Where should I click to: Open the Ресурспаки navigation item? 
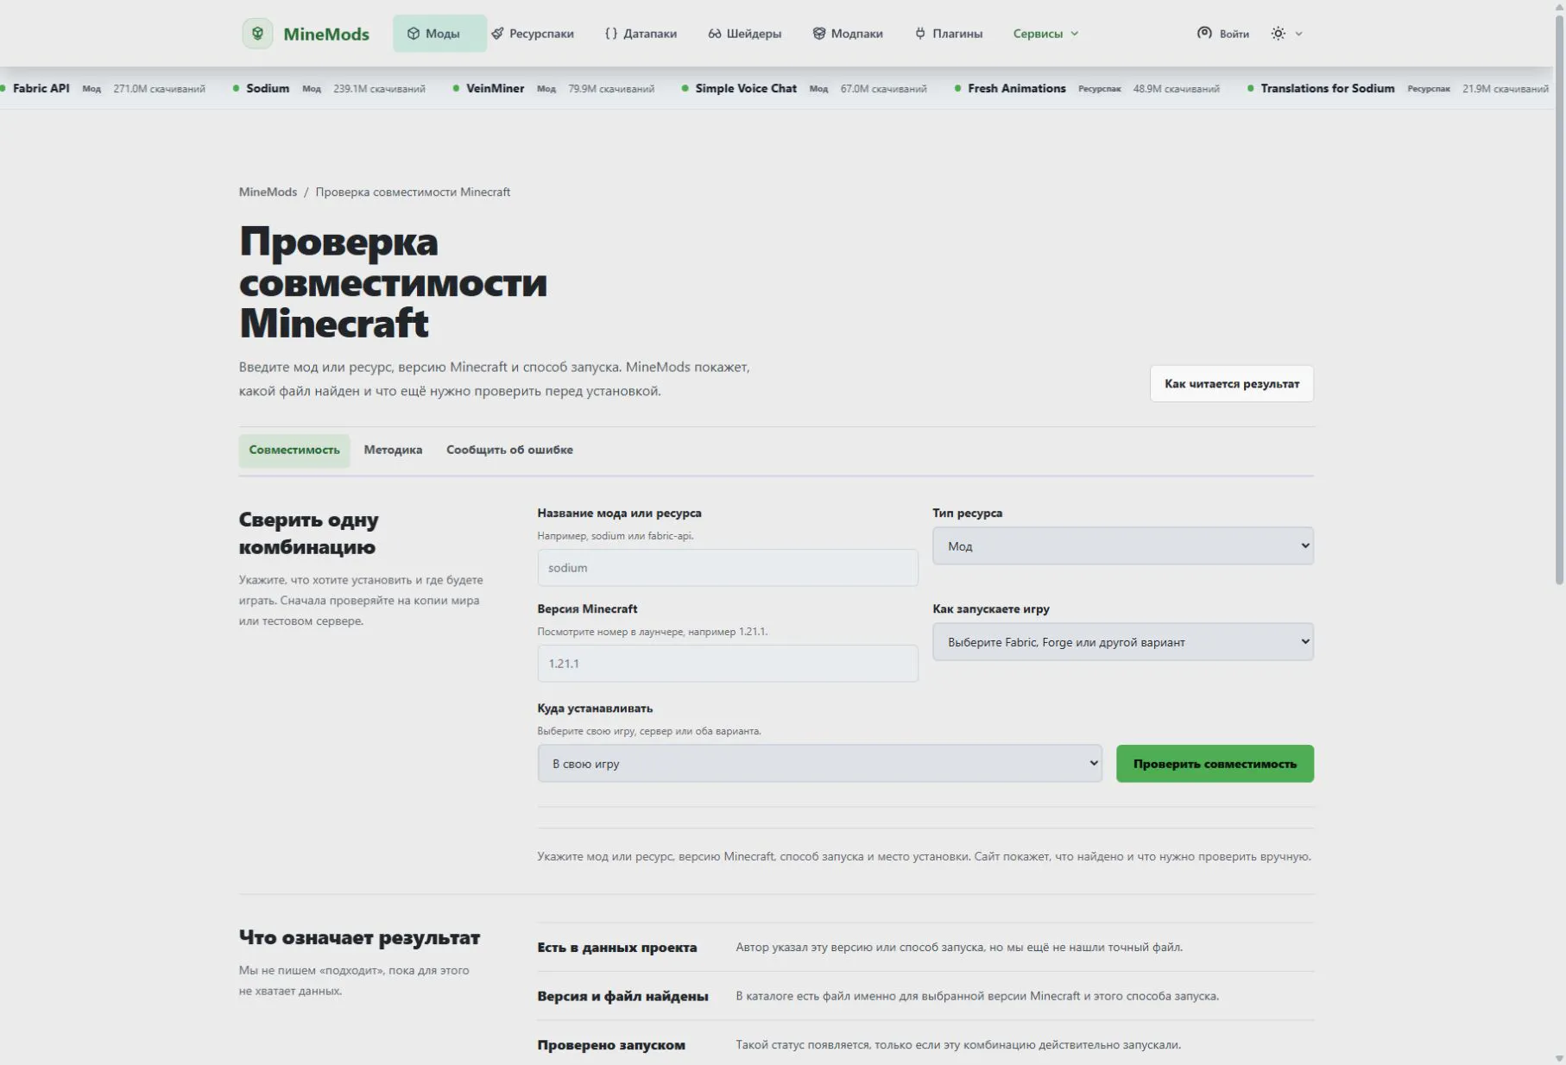533,34
